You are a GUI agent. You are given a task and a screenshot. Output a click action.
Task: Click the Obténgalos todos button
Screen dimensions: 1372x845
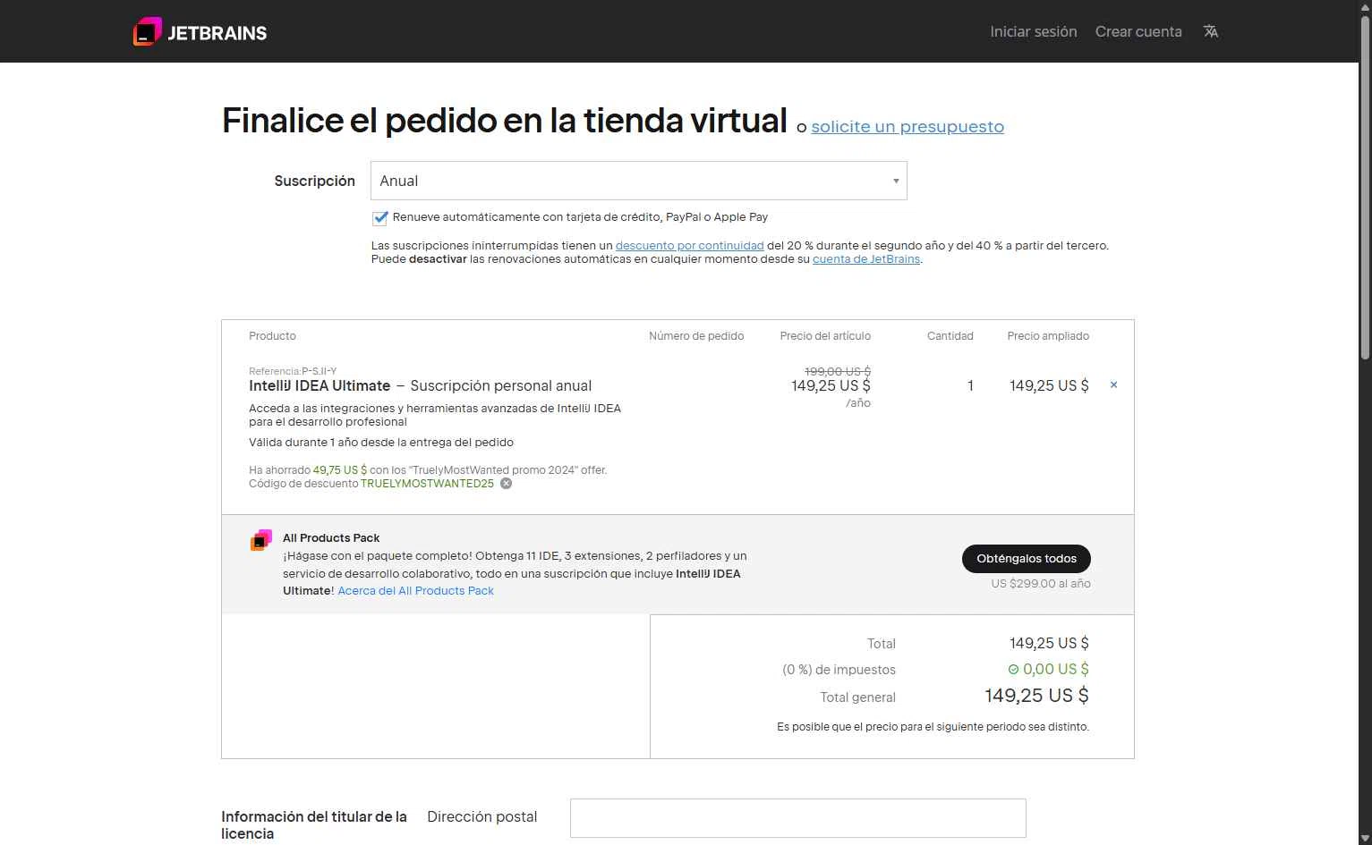pos(1027,559)
